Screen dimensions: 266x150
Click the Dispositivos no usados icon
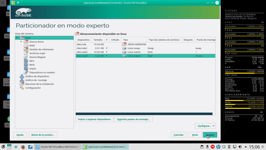pos(26,72)
